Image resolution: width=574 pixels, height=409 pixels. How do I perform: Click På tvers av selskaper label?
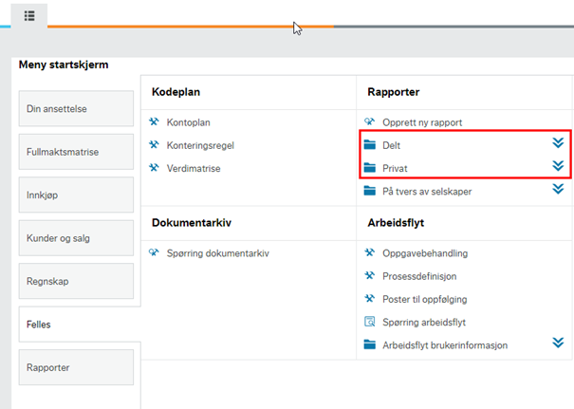(427, 192)
